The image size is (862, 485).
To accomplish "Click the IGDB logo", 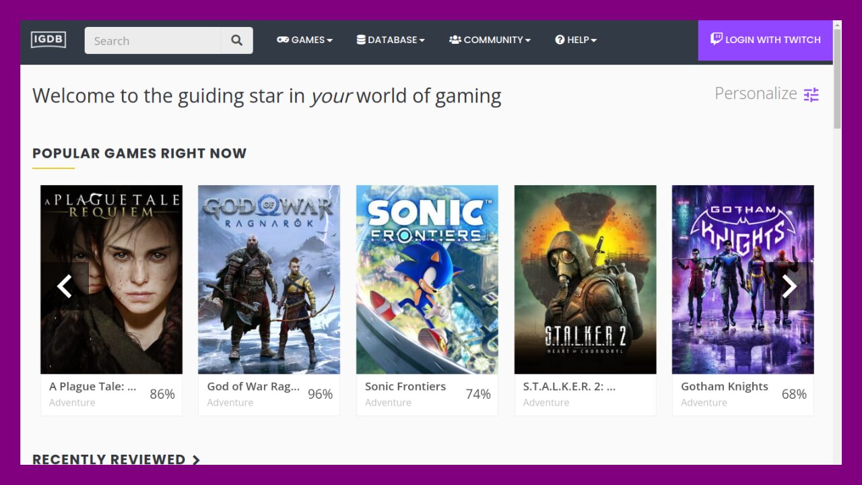I will [x=48, y=40].
